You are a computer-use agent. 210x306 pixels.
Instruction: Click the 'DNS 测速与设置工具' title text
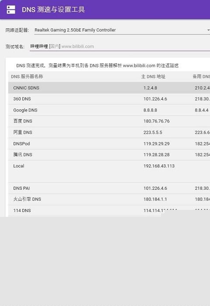[53, 10]
